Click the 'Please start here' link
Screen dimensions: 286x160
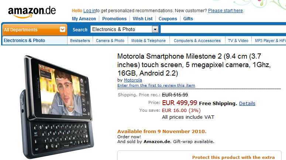click(225, 11)
